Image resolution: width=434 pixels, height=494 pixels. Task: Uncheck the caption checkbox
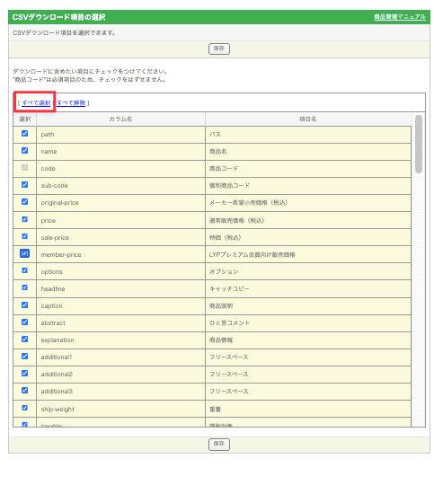coord(24,305)
